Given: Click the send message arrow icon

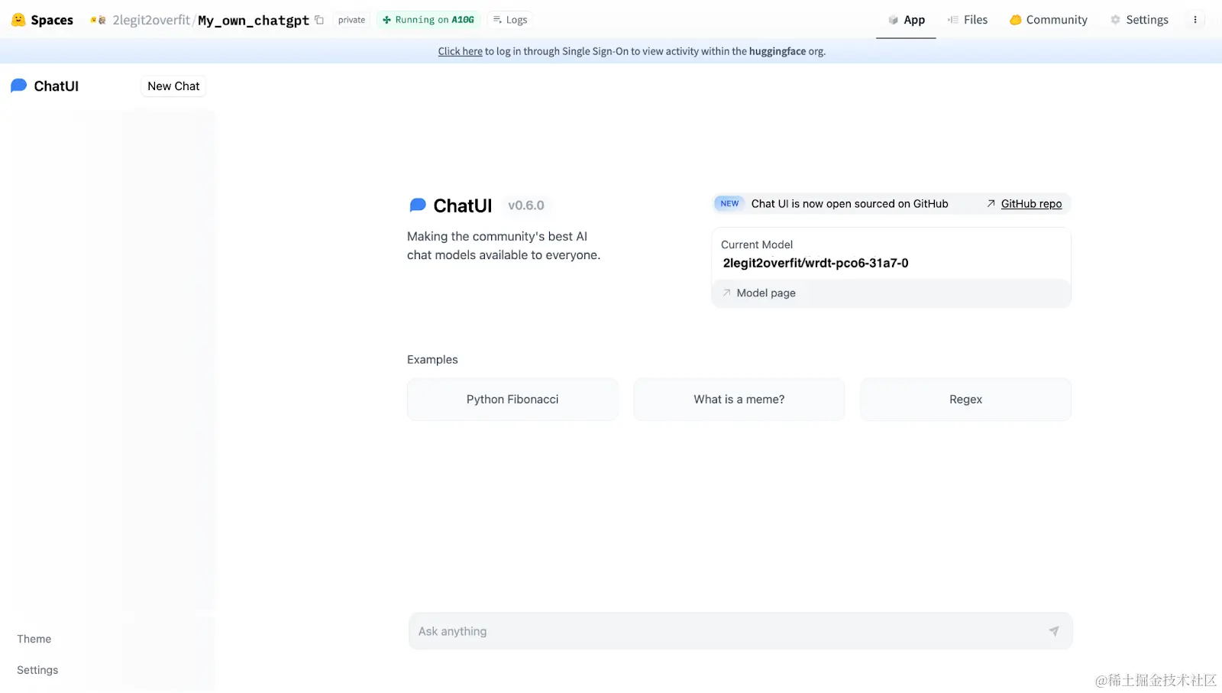Looking at the screenshot, I should coord(1054,631).
